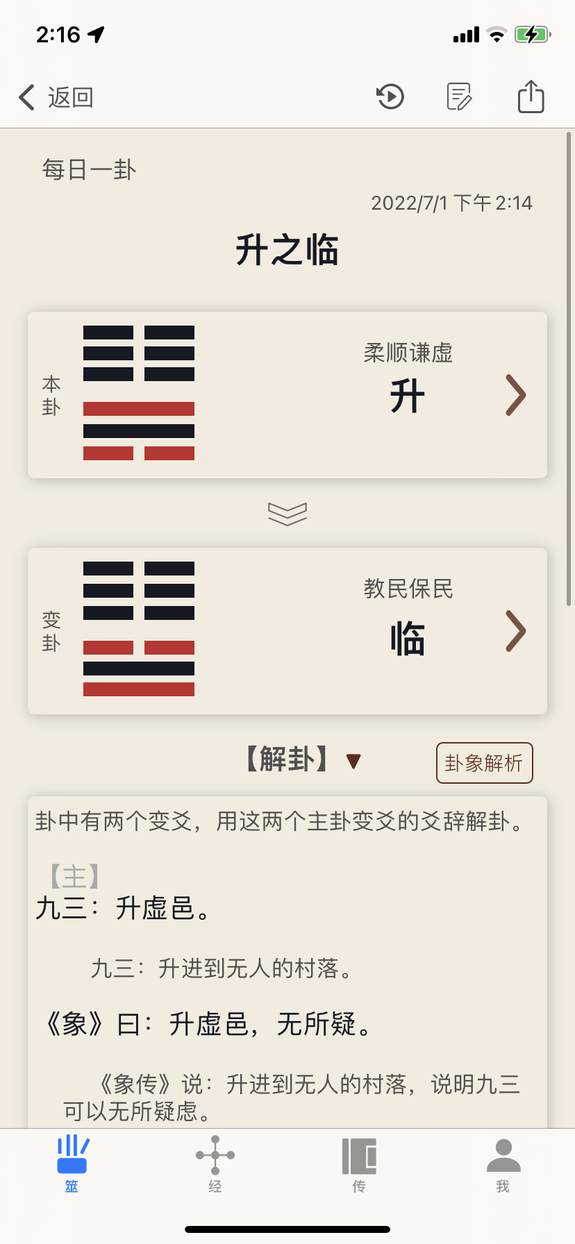575x1244 pixels.
Task: Open the note editing icon
Action: pos(459,96)
